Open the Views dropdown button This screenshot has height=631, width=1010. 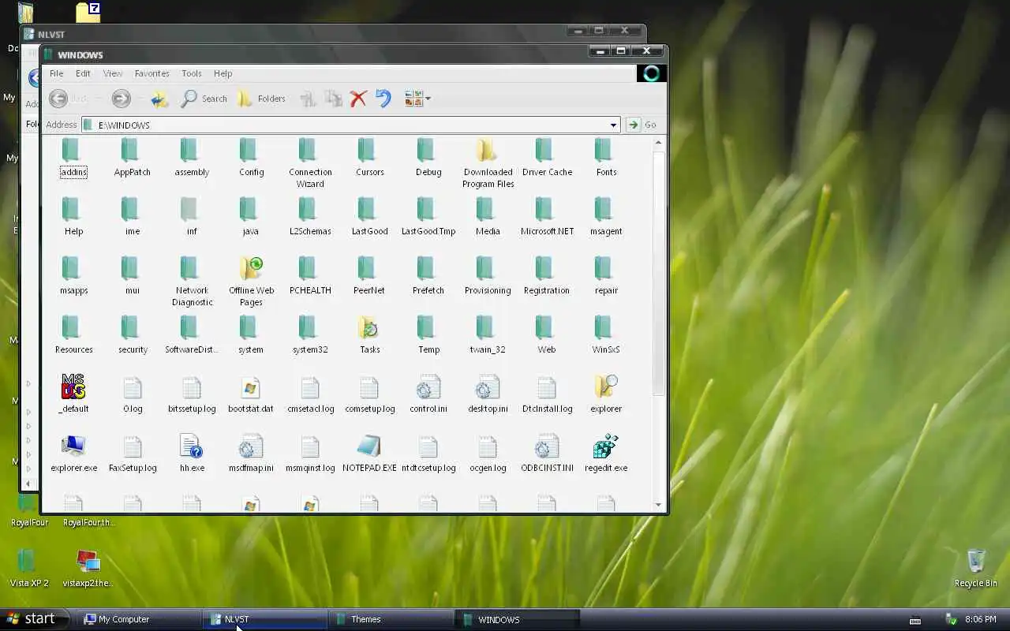[x=417, y=99]
